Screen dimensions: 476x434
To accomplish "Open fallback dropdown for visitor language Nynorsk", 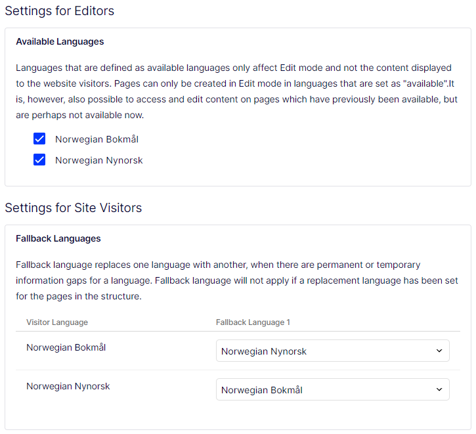I will pyautogui.click(x=332, y=390).
